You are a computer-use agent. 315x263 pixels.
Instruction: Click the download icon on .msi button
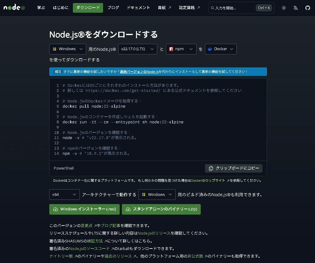(x=55, y=209)
